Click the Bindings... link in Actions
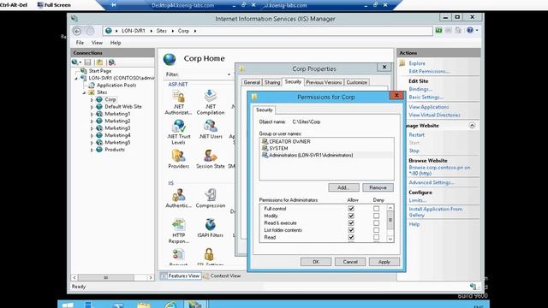The height and width of the screenshot is (308, 548). click(420, 89)
